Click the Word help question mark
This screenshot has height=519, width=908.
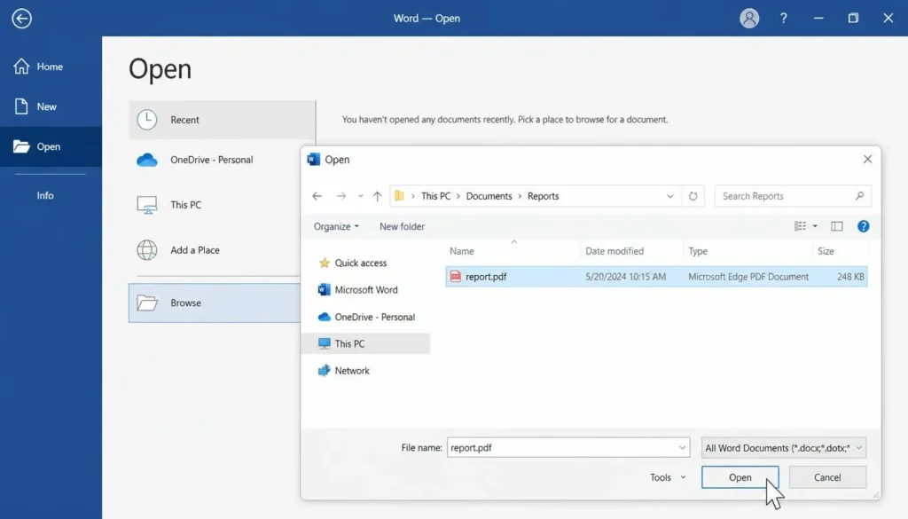point(783,19)
